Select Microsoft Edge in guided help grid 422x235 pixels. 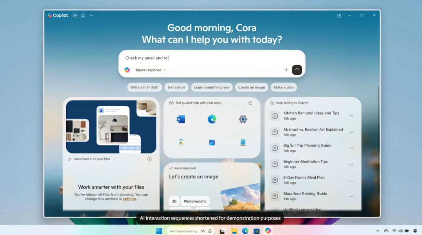point(212,119)
